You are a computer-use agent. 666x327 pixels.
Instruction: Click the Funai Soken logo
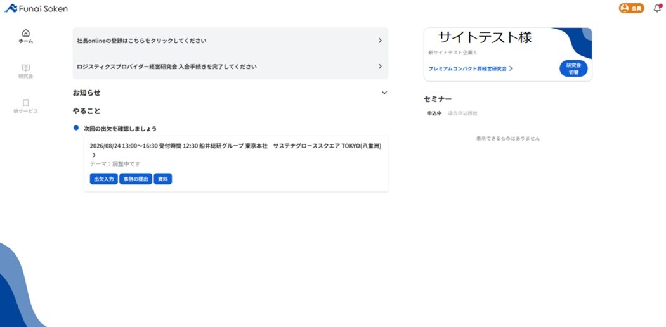pyautogui.click(x=36, y=8)
